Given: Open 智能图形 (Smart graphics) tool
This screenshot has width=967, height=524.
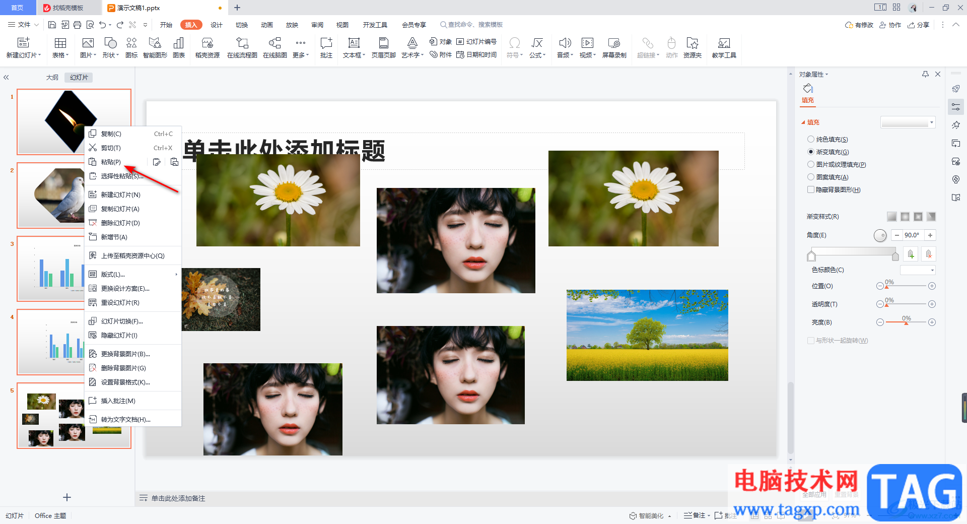Looking at the screenshot, I should (x=155, y=47).
